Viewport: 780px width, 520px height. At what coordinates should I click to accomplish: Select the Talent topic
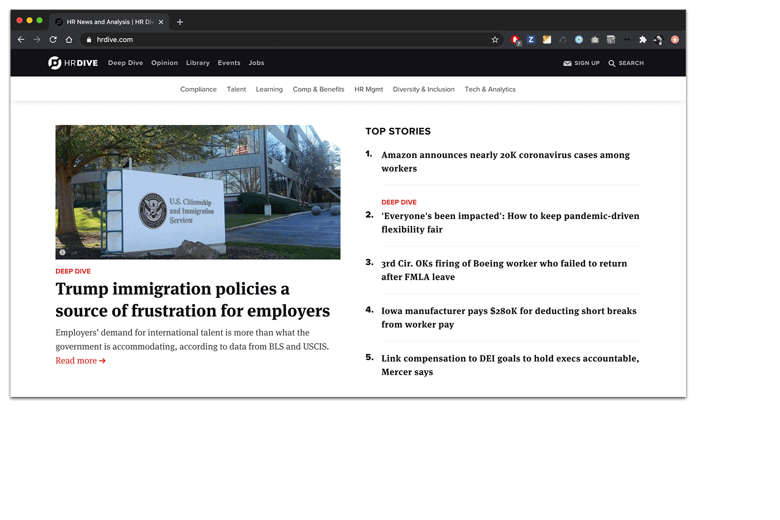[236, 89]
